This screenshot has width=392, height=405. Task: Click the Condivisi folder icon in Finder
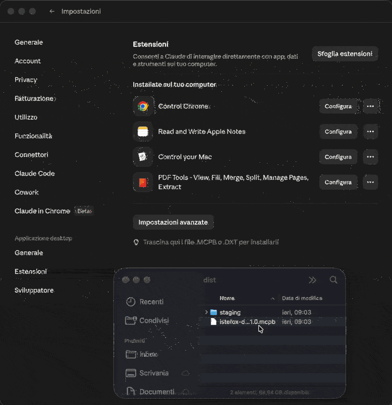(131, 320)
